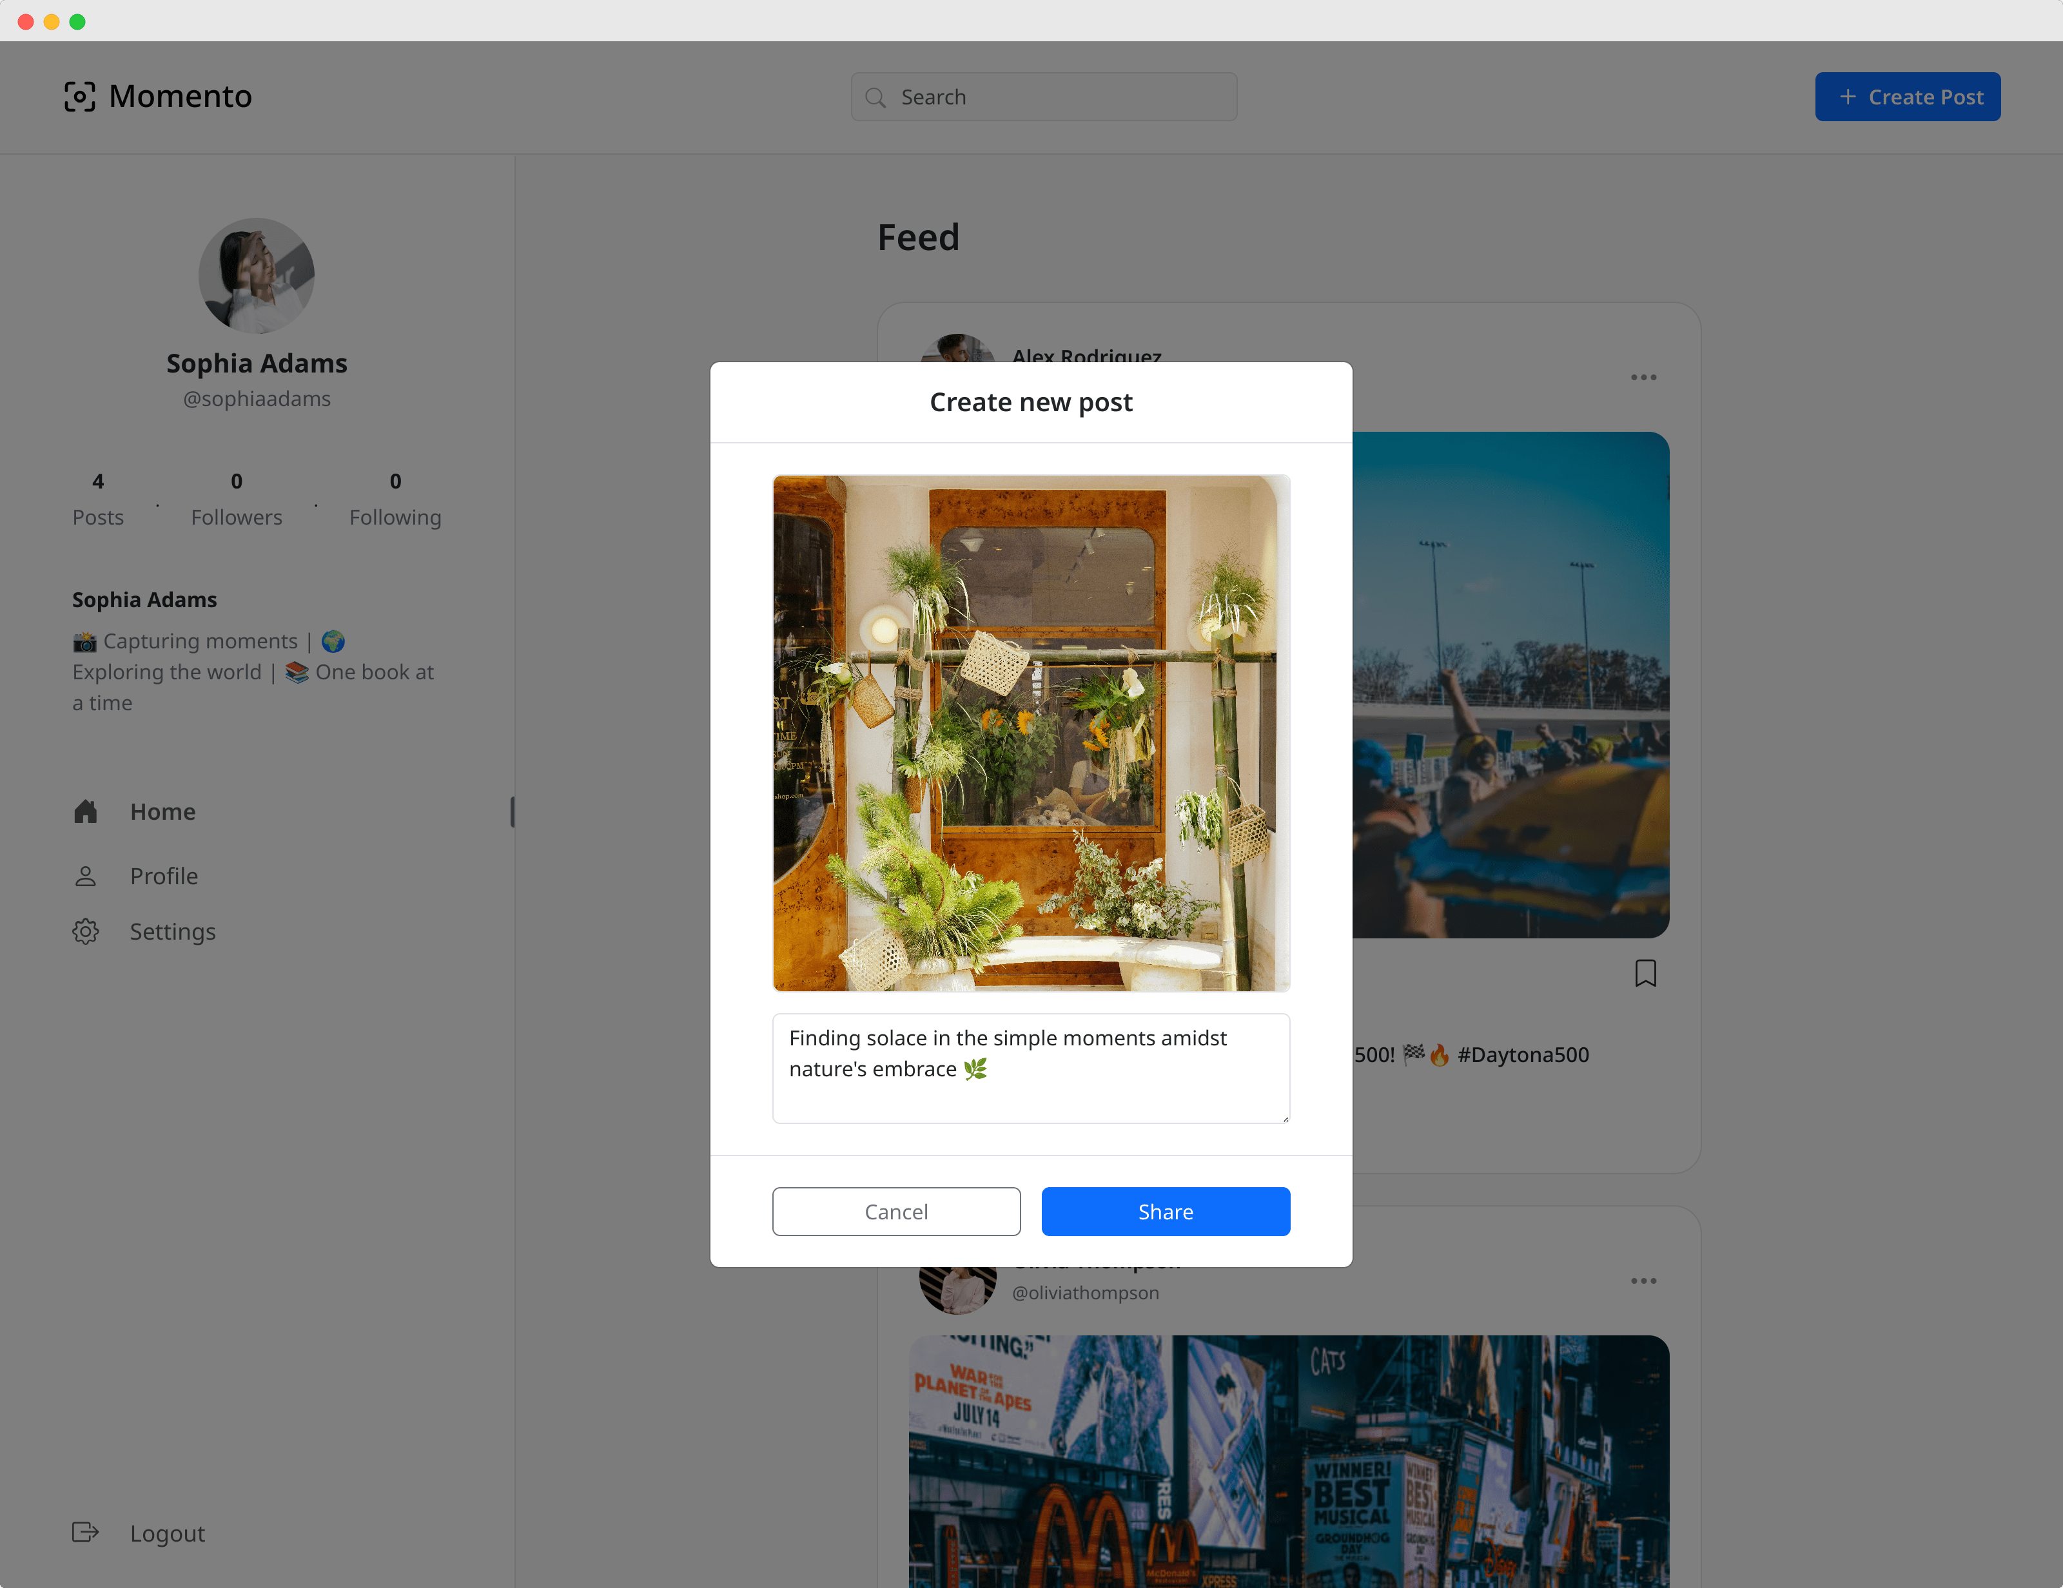Open more options on Alex Rodriguez's post
The height and width of the screenshot is (1588, 2063).
pos(1643,378)
